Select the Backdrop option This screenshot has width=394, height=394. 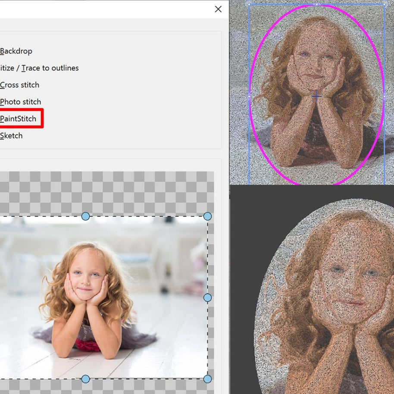pos(16,51)
